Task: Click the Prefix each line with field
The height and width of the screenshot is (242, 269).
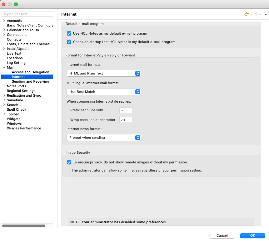Action: [x=126, y=110]
